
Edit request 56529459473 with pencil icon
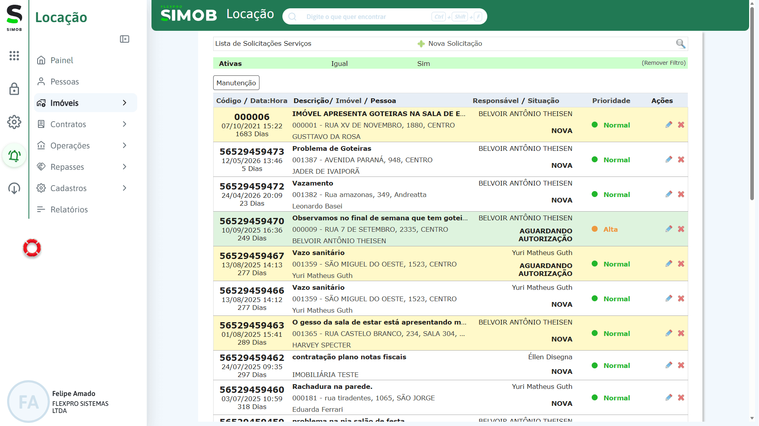pyautogui.click(x=669, y=160)
